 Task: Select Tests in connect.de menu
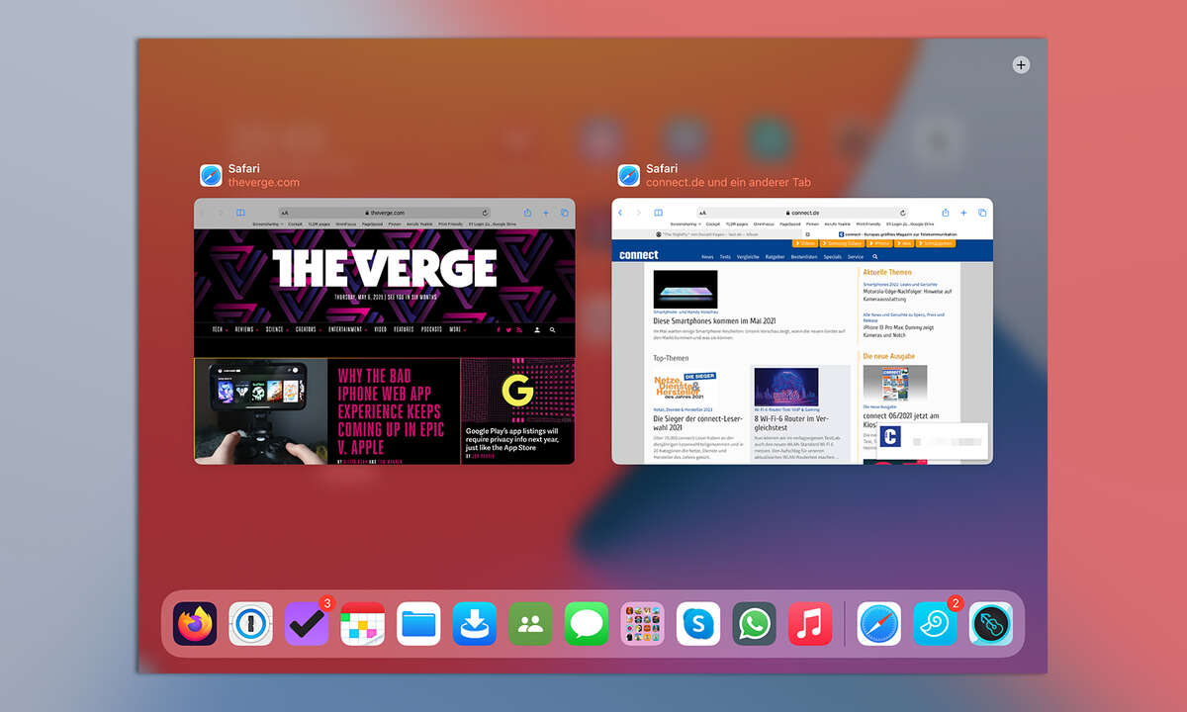[x=725, y=256]
